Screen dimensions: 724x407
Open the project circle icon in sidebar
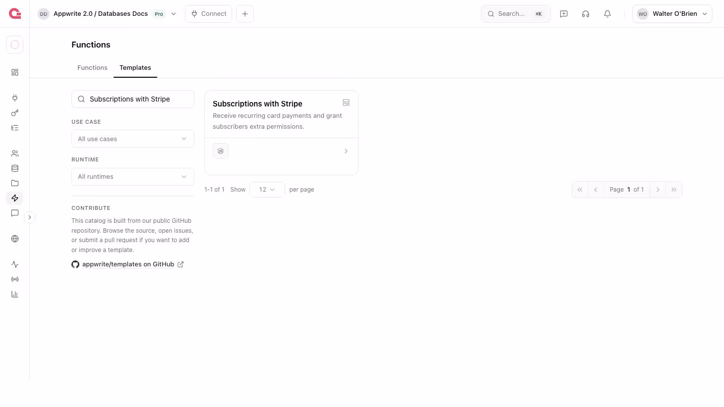15,45
